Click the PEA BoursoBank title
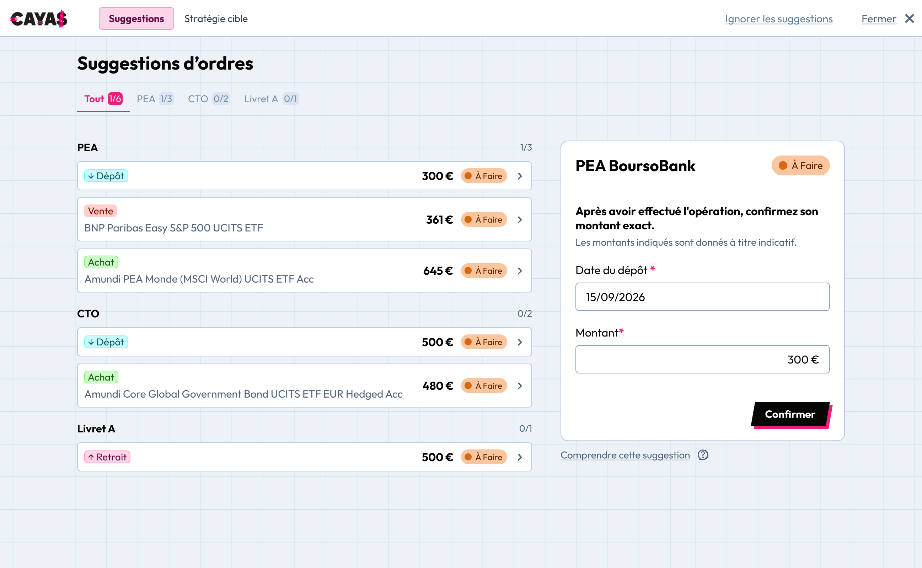This screenshot has width=922, height=568. (x=635, y=166)
